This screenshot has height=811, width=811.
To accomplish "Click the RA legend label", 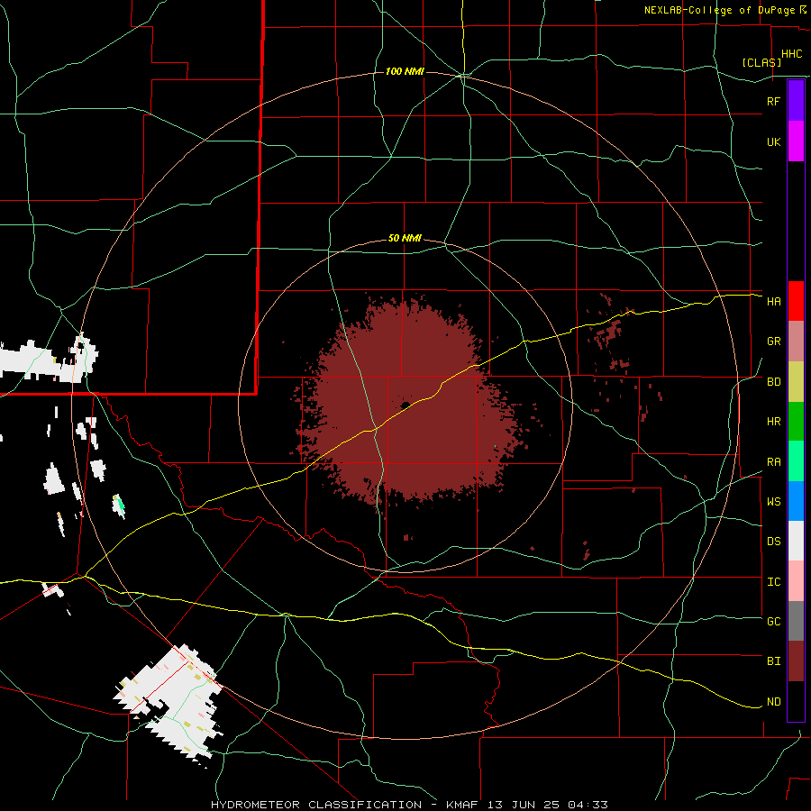I will [x=773, y=462].
